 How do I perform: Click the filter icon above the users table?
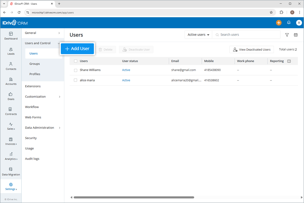tap(287, 35)
